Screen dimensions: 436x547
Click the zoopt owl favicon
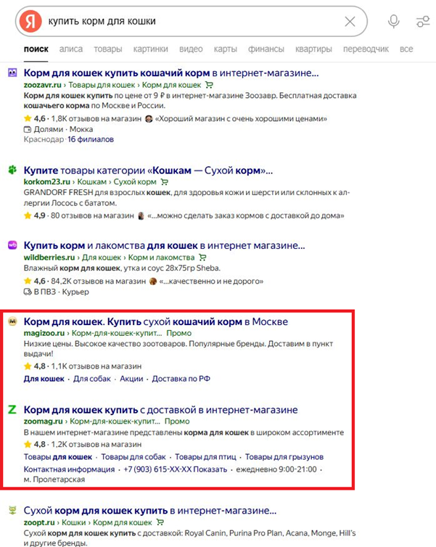click(x=12, y=511)
